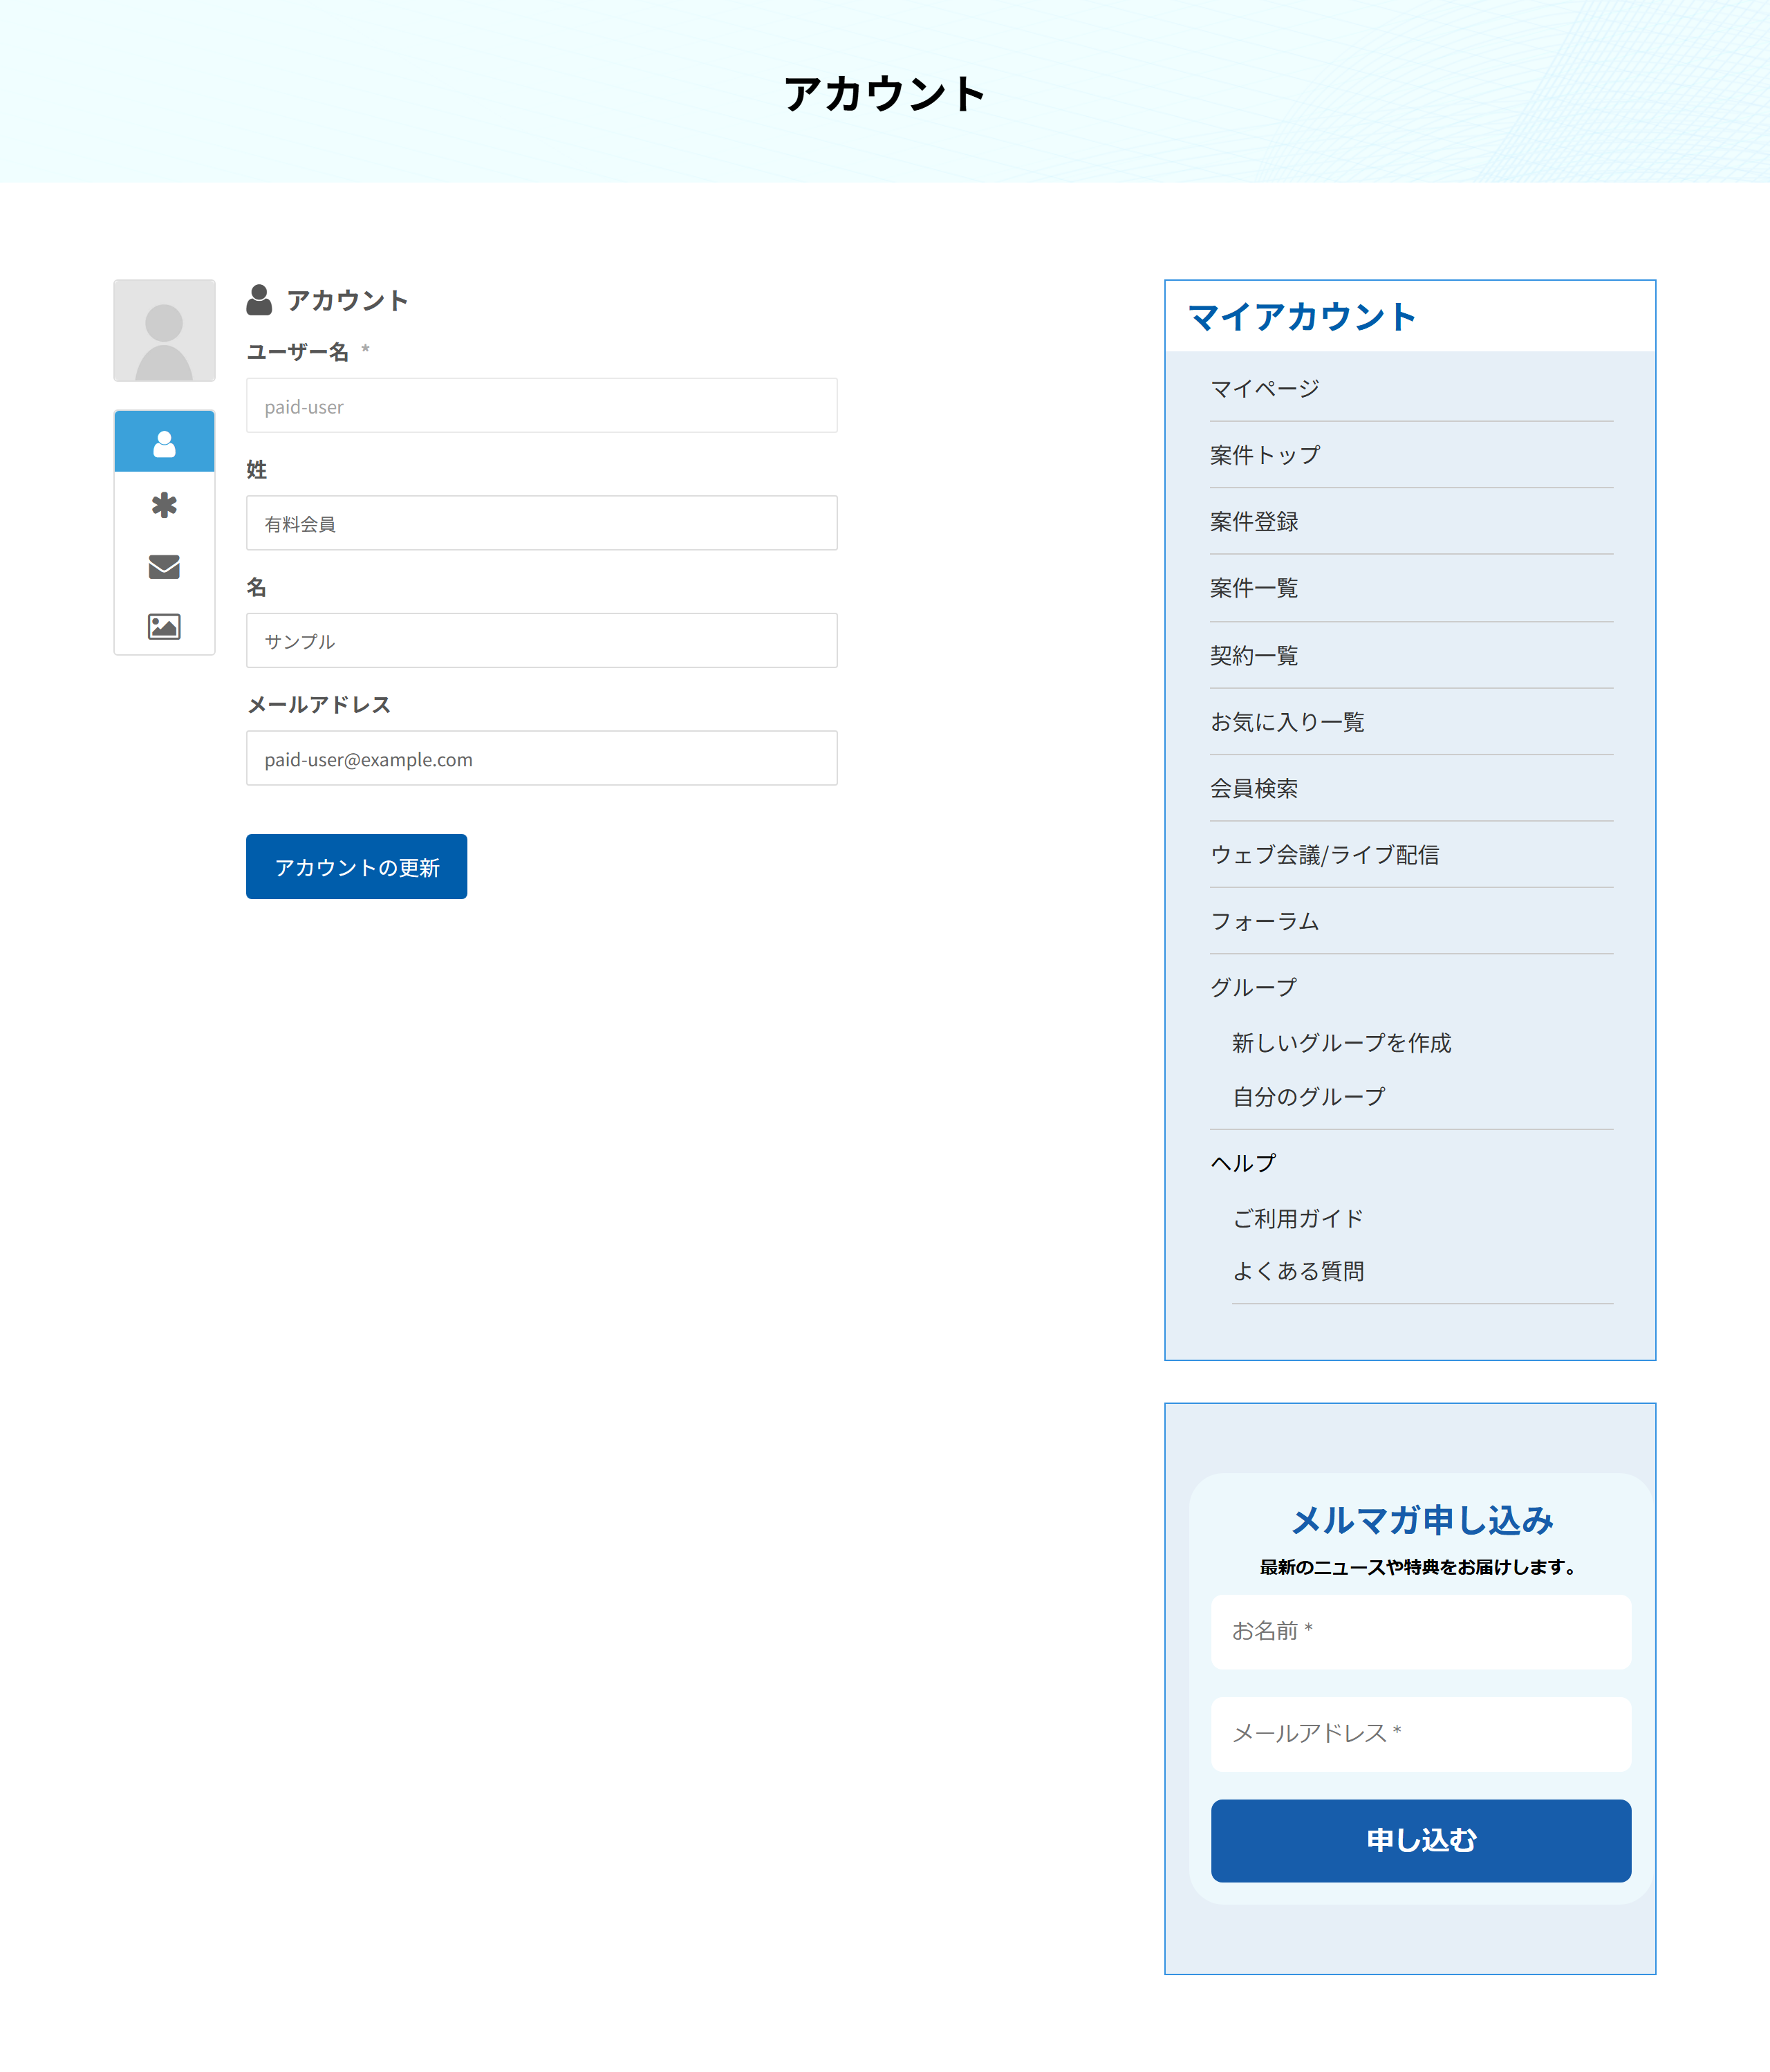Open the profile photo tab image icon

[164, 627]
